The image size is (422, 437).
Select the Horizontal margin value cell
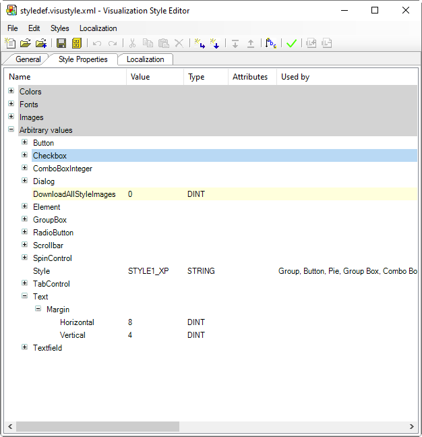tap(154, 322)
